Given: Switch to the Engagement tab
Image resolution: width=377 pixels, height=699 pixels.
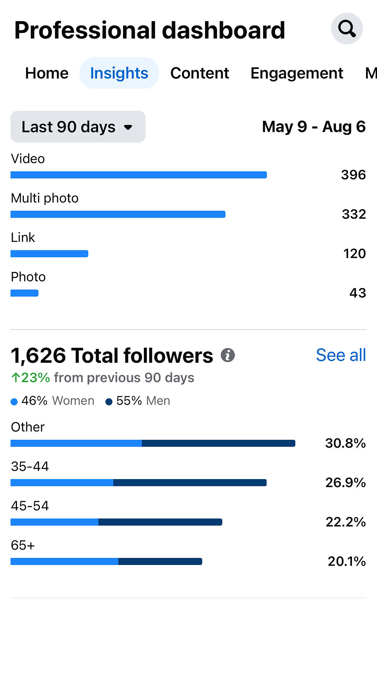Looking at the screenshot, I should coord(297,73).
